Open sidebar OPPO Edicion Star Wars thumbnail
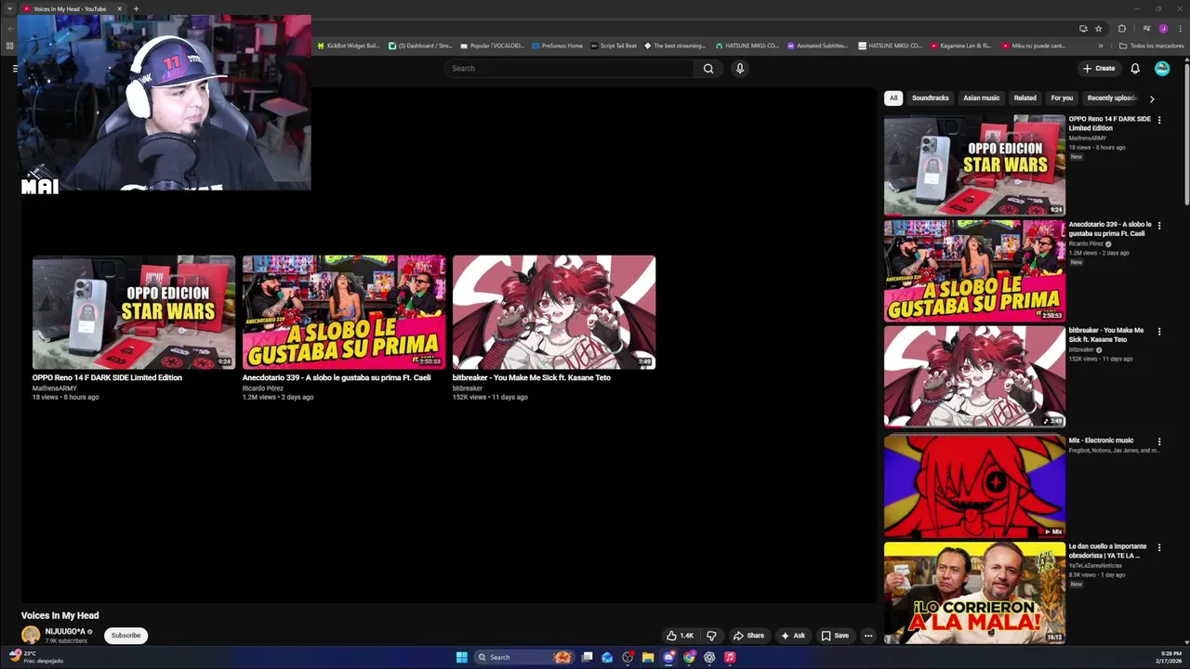Image resolution: width=1190 pixels, height=669 pixels. click(974, 165)
